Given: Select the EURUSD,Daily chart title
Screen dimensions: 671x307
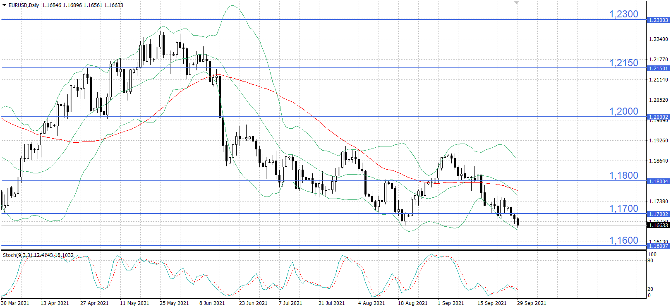Looking at the screenshot, I should point(24,5).
